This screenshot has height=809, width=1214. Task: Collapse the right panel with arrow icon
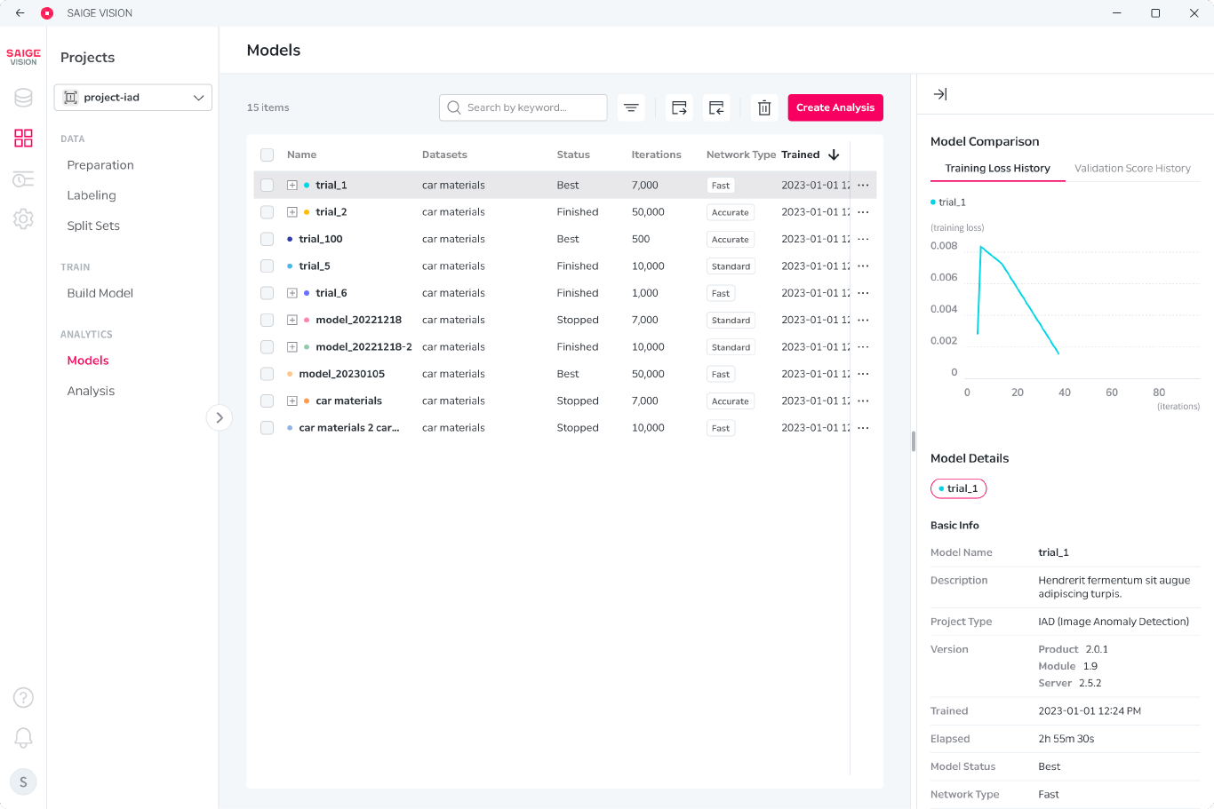click(940, 94)
